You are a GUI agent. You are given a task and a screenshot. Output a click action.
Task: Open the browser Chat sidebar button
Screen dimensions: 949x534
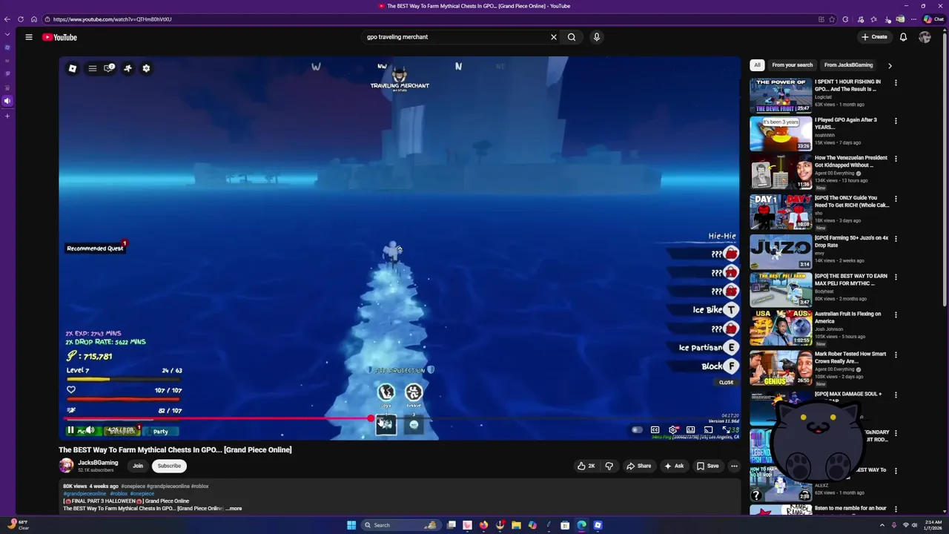coord(933,19)
